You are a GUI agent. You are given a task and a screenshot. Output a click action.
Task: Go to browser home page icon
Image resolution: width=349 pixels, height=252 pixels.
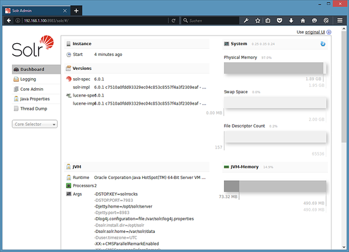tap(303, 21)
